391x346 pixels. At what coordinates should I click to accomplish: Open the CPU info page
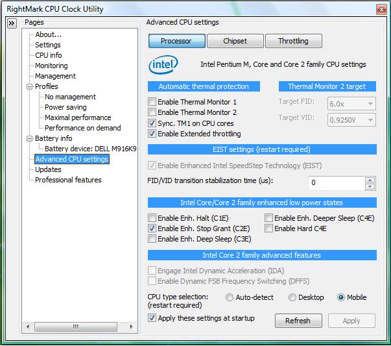click(49, 55)
